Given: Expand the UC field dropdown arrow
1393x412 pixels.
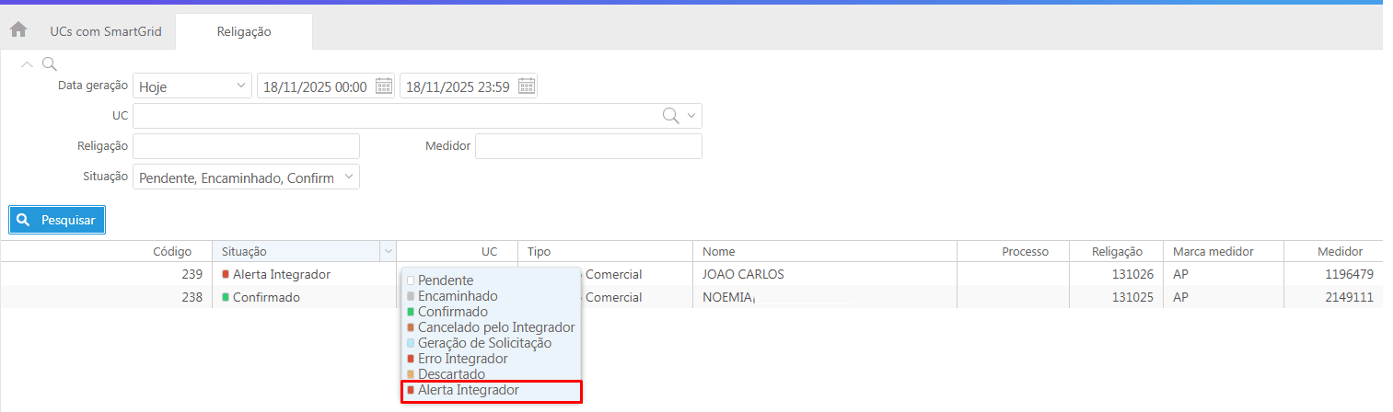Looking at the screenshot, I should click(691, 116).
